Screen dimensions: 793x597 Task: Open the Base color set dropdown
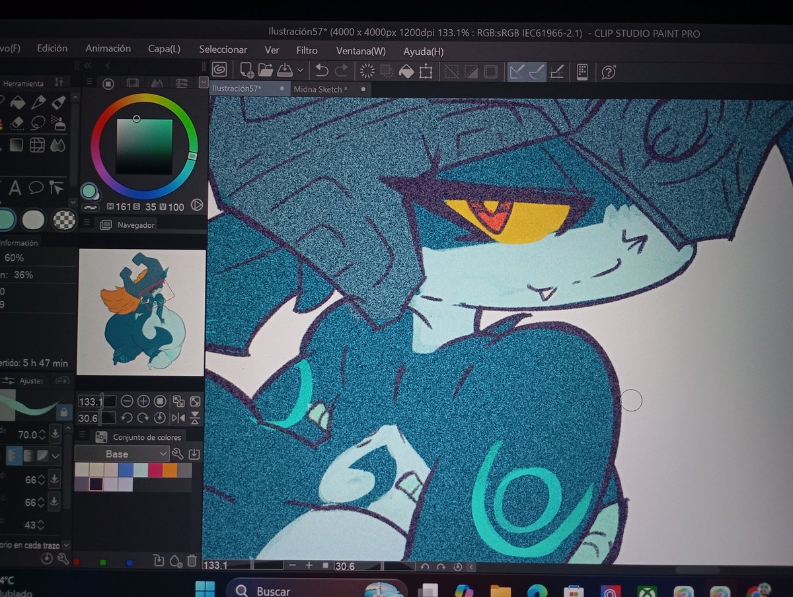point(122,454)
